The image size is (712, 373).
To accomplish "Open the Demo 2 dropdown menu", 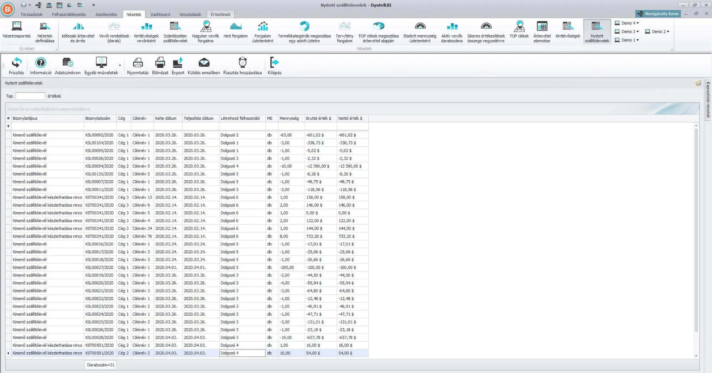I will [668, 32].
